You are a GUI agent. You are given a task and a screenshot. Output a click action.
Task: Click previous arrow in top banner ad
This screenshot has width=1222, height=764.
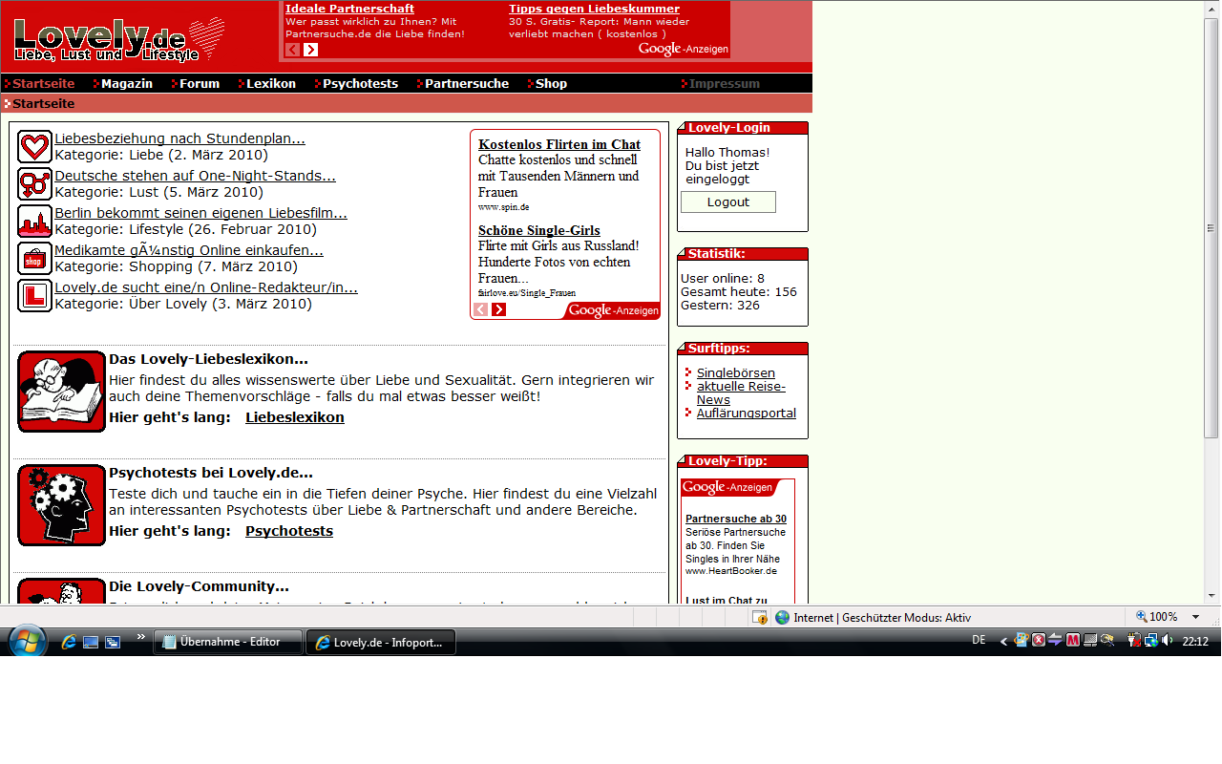[x=292, y=50]
